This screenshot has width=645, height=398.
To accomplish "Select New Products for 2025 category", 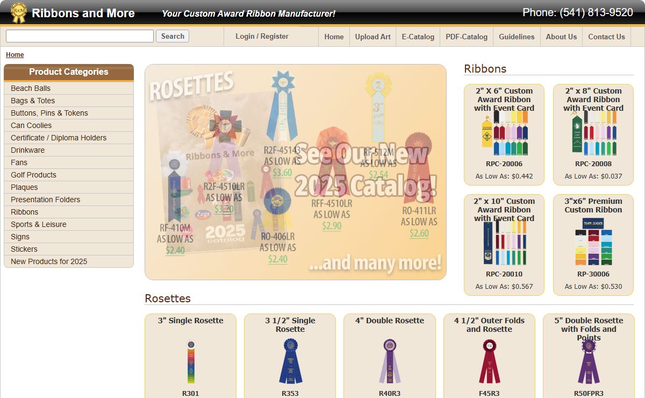I will [69, 261].
